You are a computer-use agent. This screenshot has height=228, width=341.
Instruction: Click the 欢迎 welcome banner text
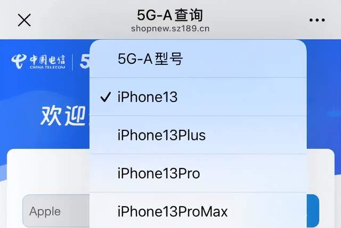point(63,115)
